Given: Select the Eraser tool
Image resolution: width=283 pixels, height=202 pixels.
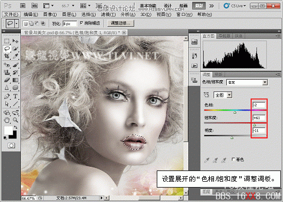Looking at the screenshot, I should [7, 80].
